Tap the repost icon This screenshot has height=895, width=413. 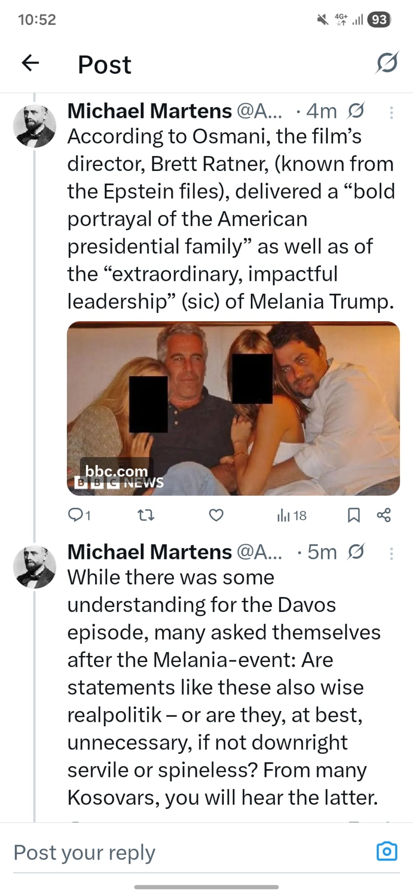[x=146, y=516]
